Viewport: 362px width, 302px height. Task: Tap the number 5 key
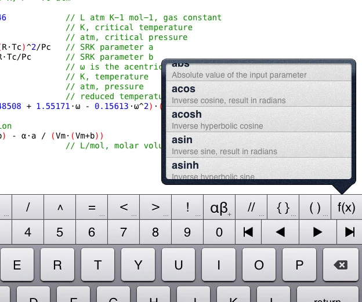(x=60, y=232)
